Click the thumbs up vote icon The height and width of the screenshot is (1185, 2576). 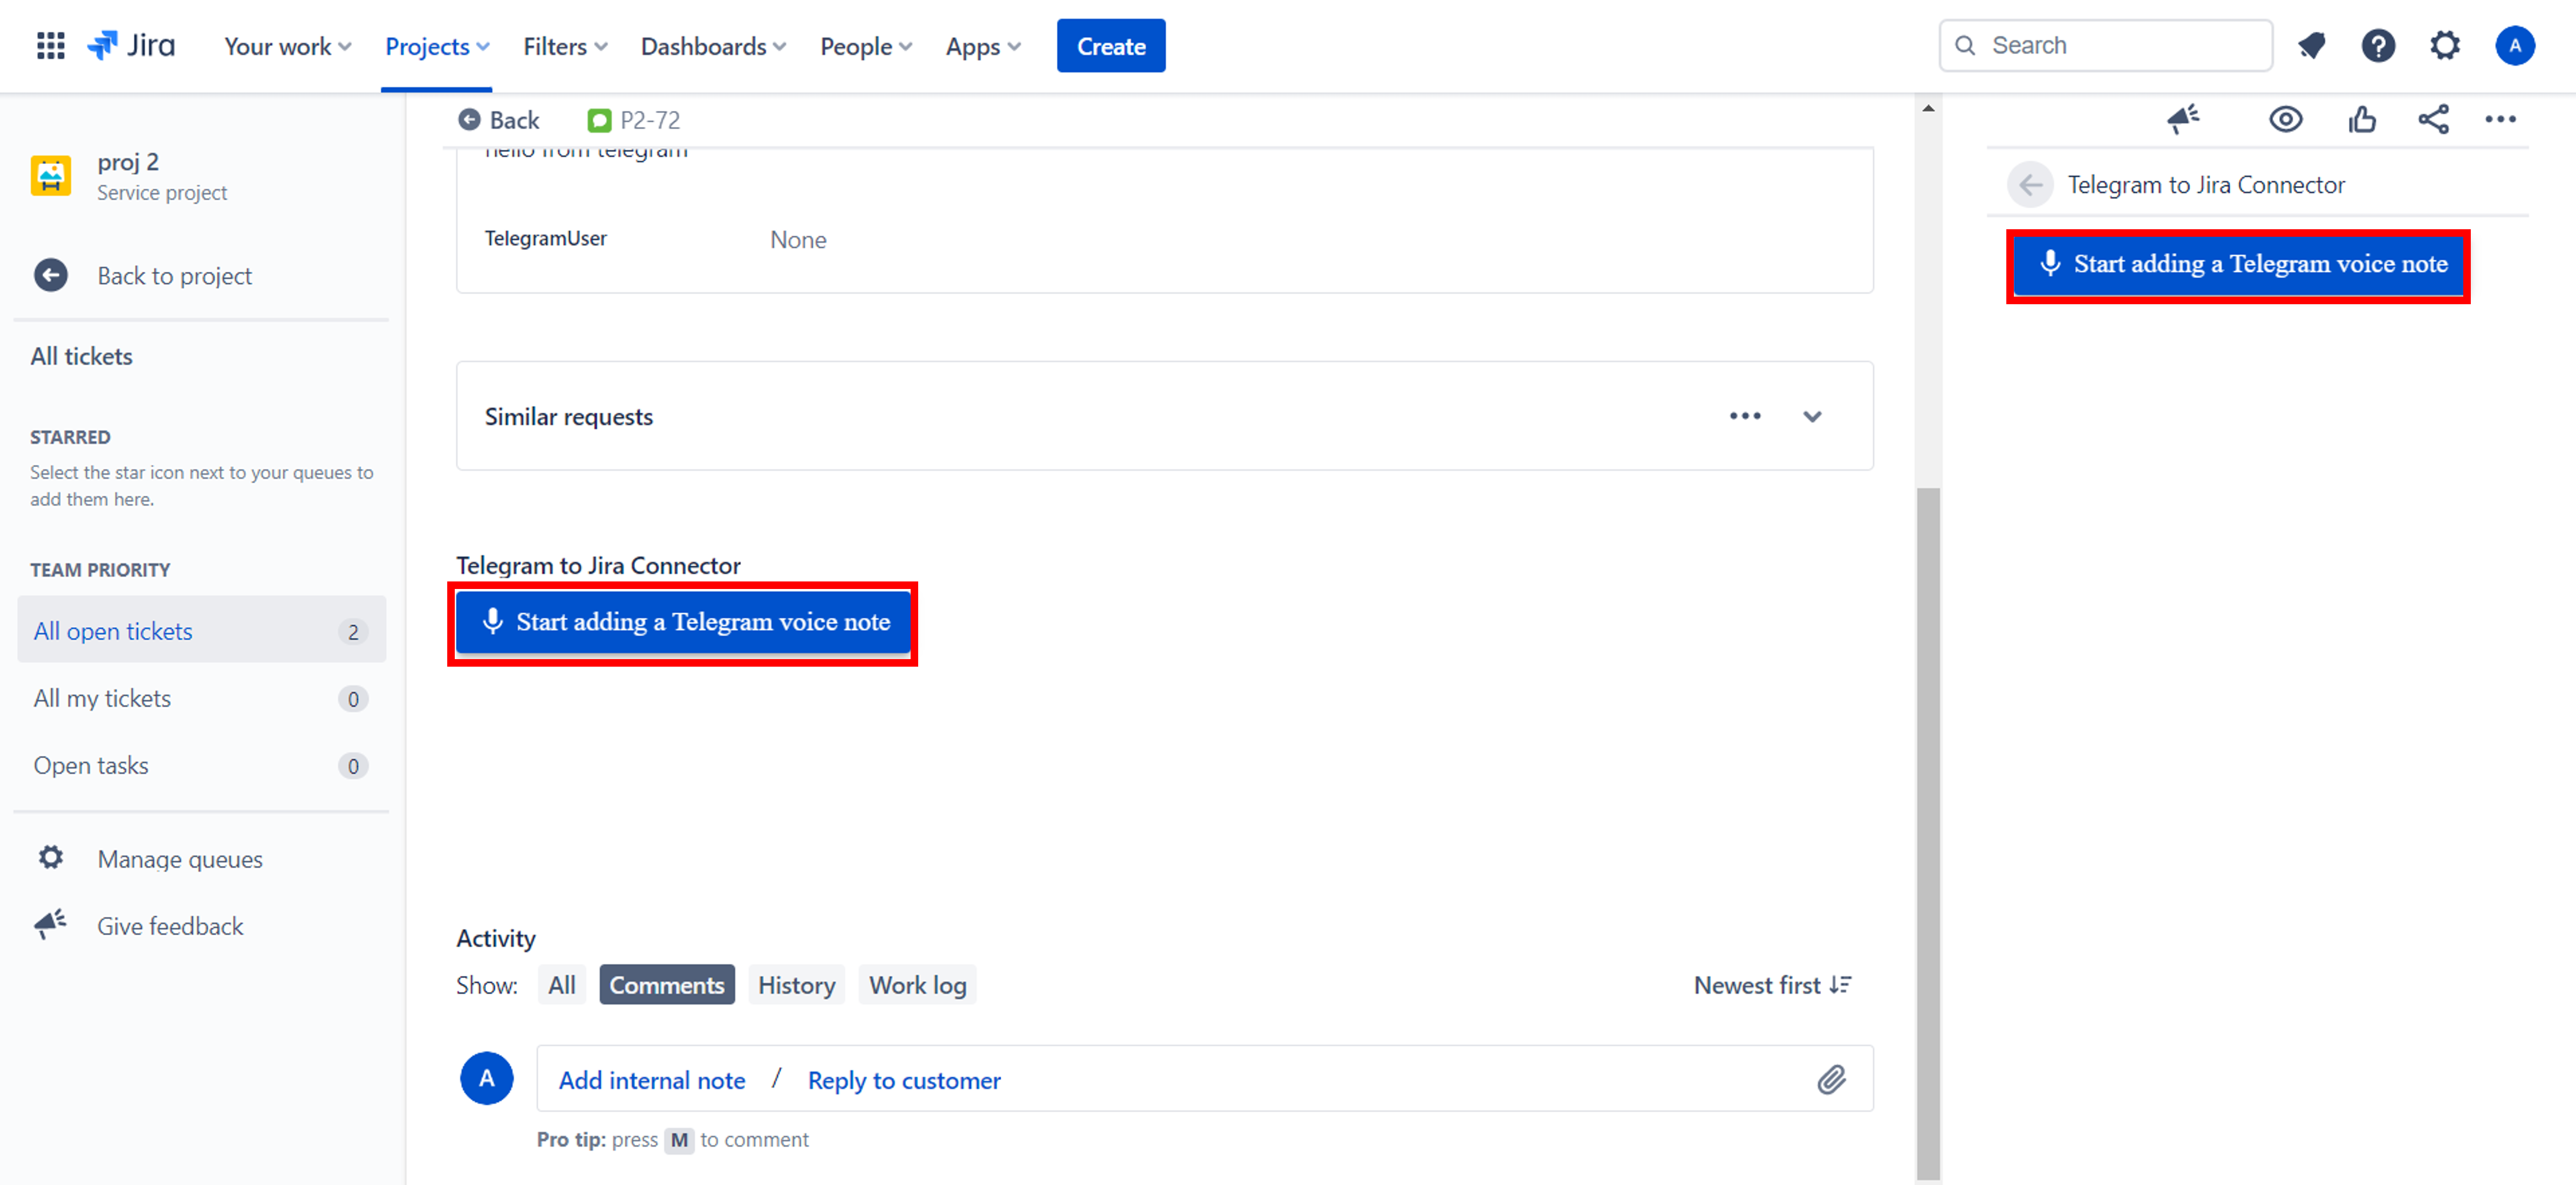point(2362,120)
